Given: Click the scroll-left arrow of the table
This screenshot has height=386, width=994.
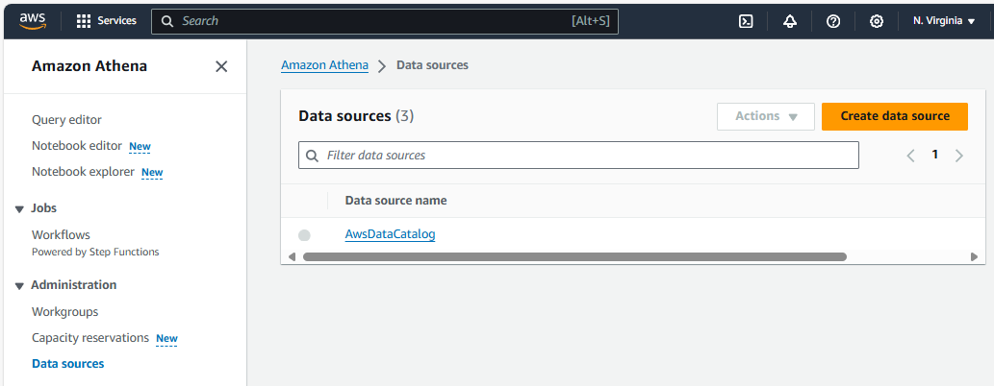Looking at the screenshot, I should coord(292,257).
